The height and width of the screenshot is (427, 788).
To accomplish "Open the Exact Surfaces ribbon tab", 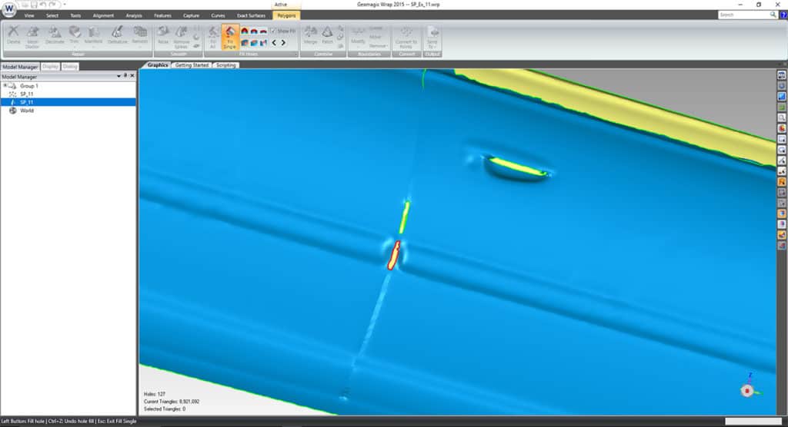I will click(x=251, y=15).
